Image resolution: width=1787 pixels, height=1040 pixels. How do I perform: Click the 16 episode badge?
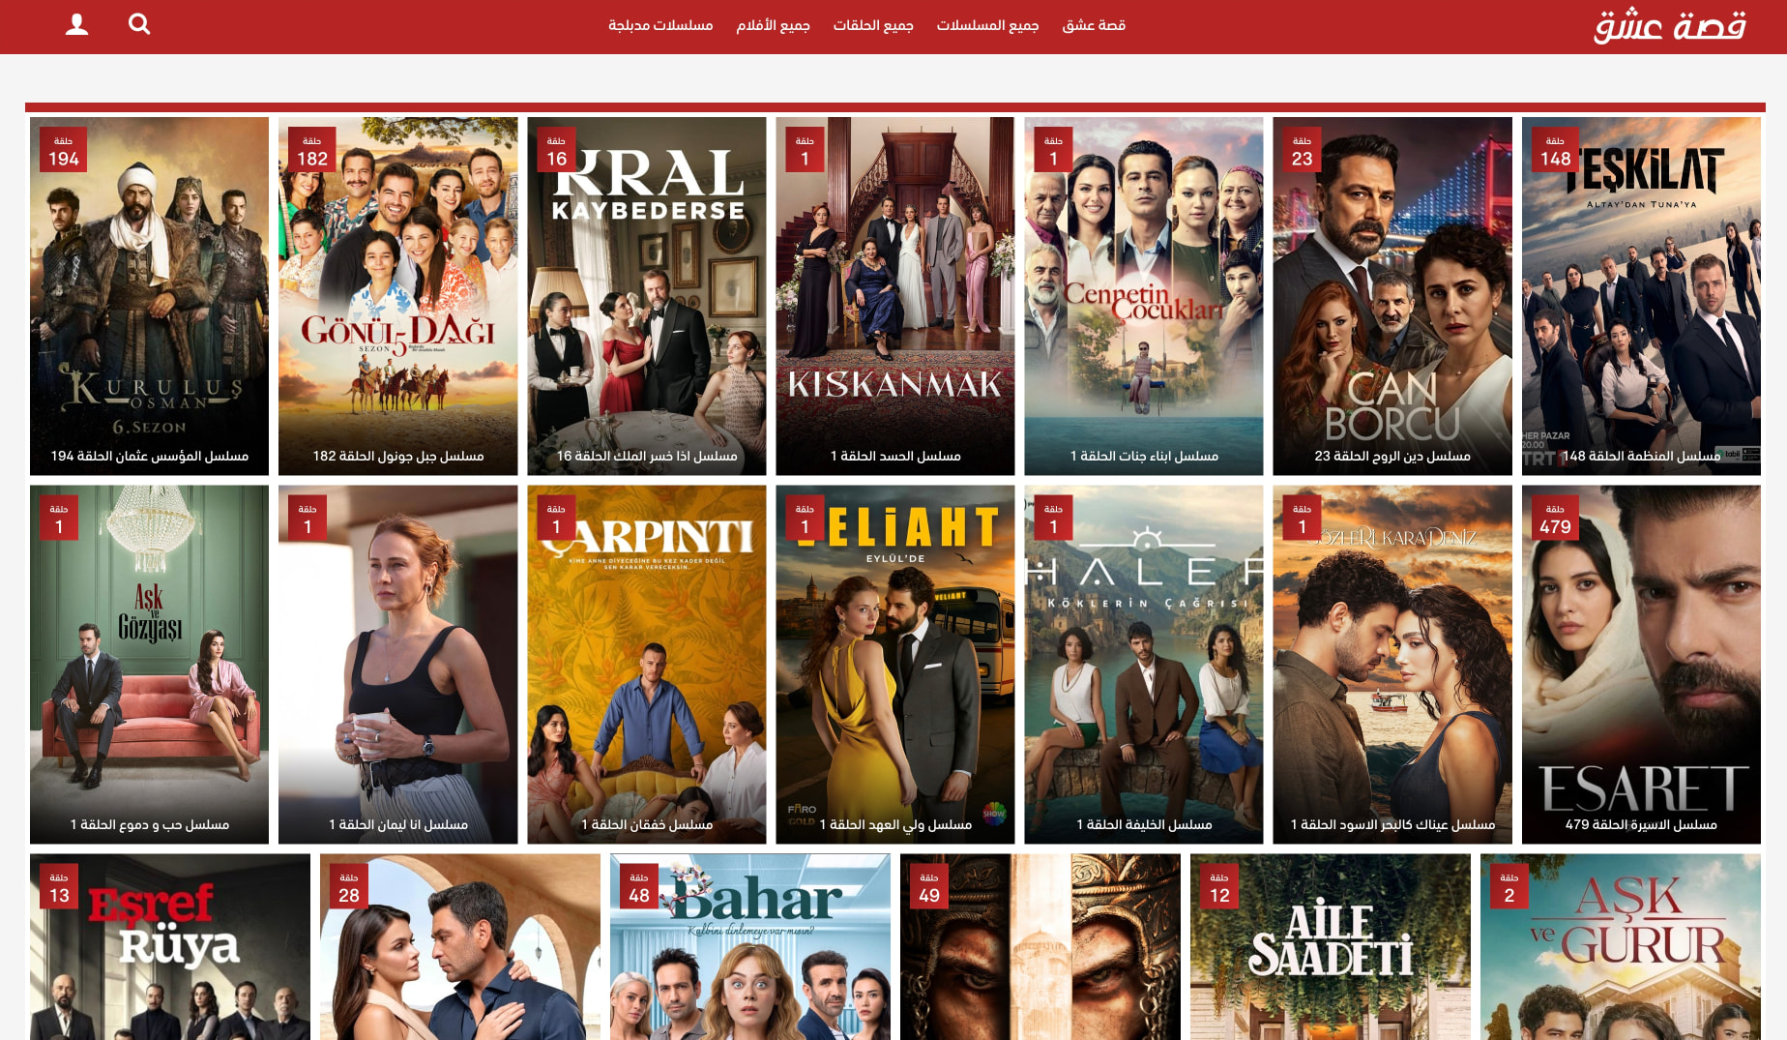click(x=556, y=150)
